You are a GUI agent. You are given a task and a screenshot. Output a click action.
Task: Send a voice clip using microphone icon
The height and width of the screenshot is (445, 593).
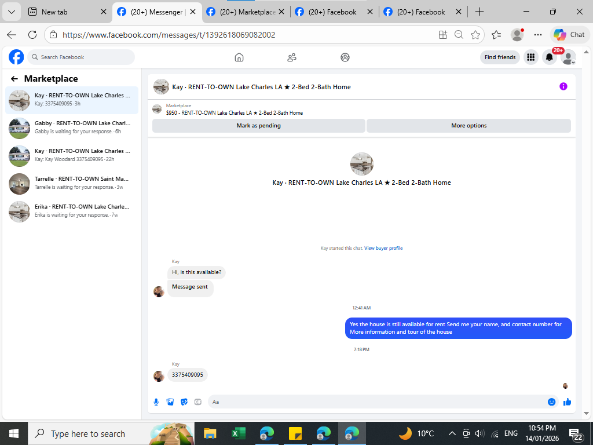coord(156,402)
